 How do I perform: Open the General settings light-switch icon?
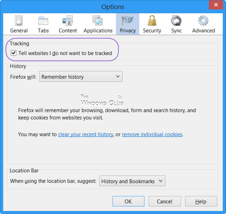[19, 20]
